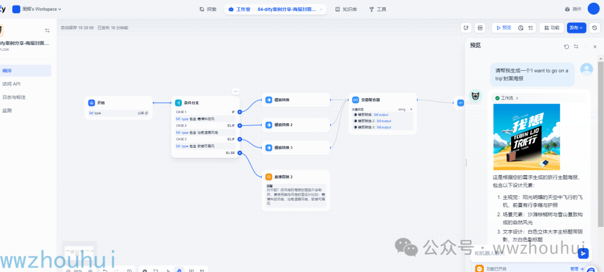Focus the 和机器人聊天 input field
The width and height of the screenshot is (604, 272).
tap(524, 253)
